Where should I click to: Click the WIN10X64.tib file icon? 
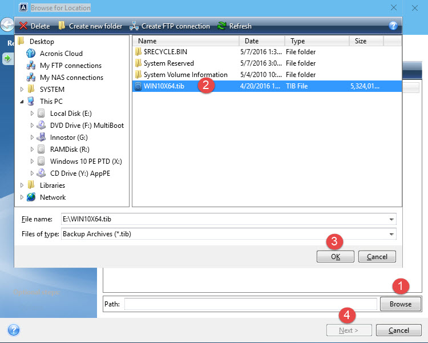click(139, 86)
